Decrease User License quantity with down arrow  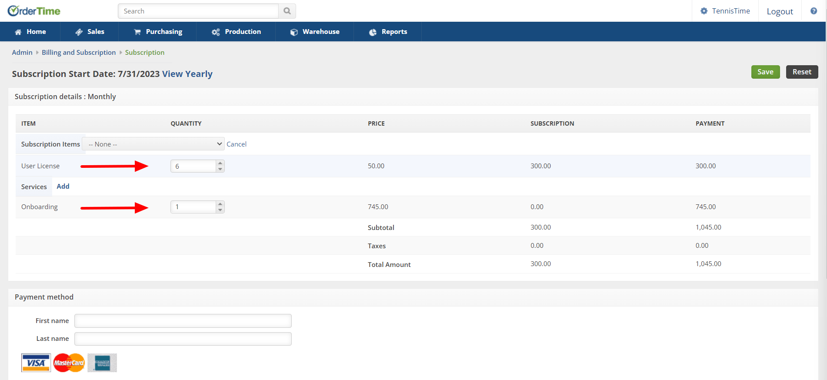(220, 169)
